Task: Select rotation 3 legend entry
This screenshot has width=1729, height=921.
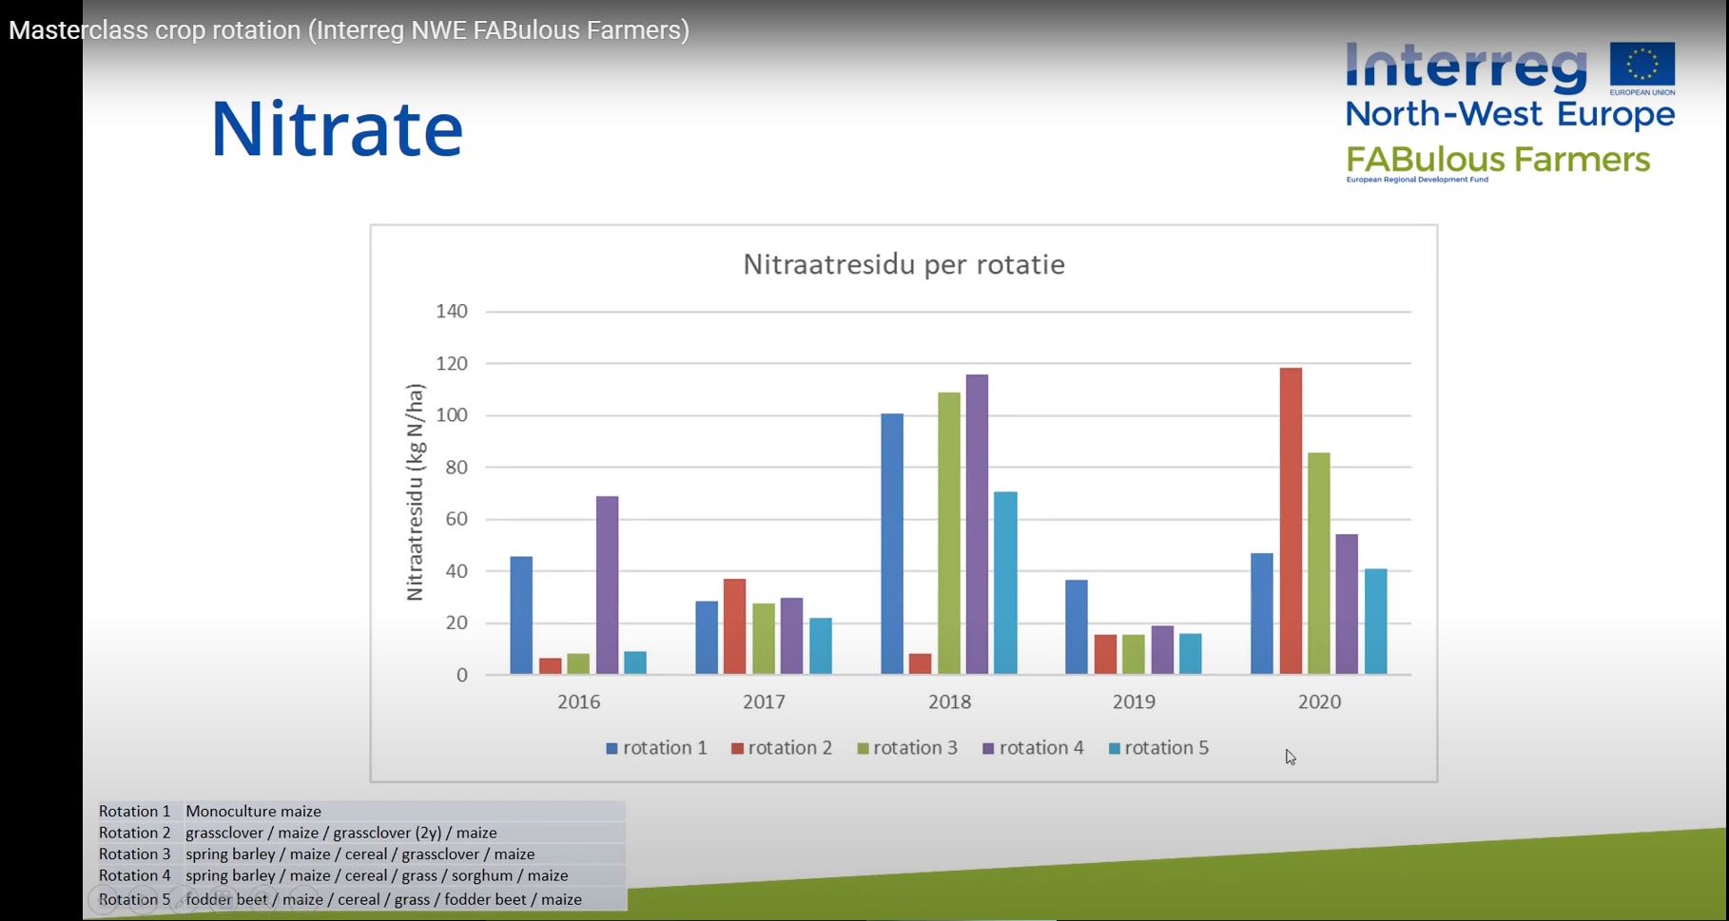Action: (x=906, y=748)
